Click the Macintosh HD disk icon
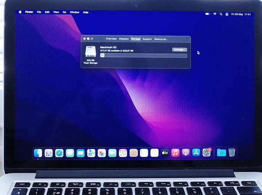The image size is (262, 195). tap(91, 51)
